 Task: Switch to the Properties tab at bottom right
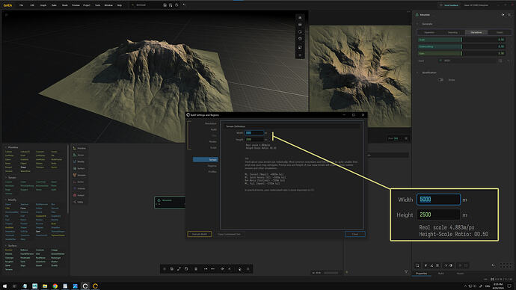click(421, 274)
